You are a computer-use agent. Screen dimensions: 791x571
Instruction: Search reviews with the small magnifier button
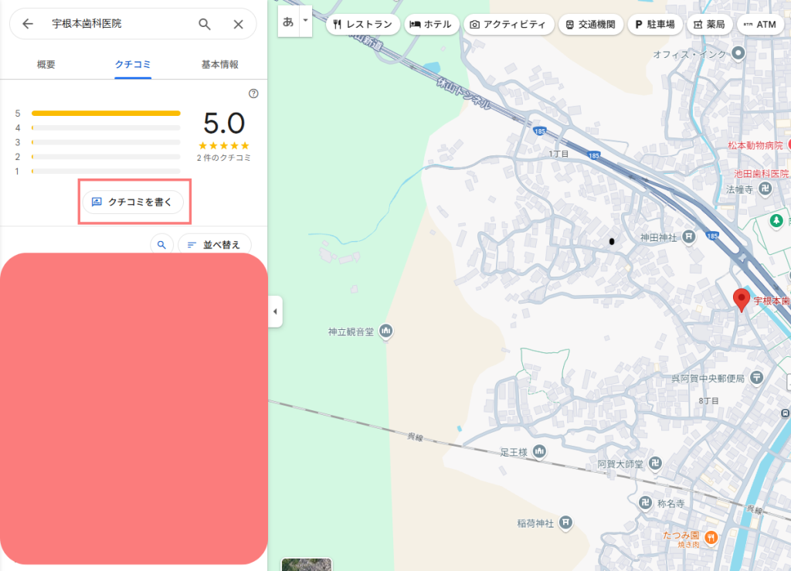[161, 244]
